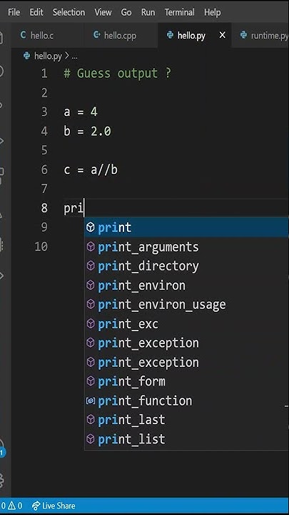
Task: Choose print_environ_usage from autocomplete
Action: click(x=186, y=305)
